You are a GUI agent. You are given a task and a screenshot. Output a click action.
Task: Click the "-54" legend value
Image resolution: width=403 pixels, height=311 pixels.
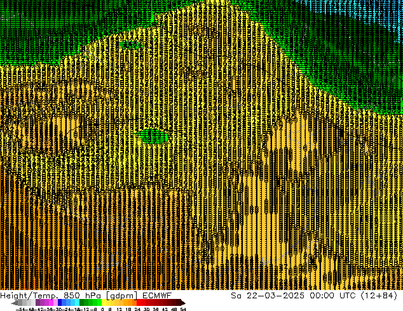[x=20, y=309]
